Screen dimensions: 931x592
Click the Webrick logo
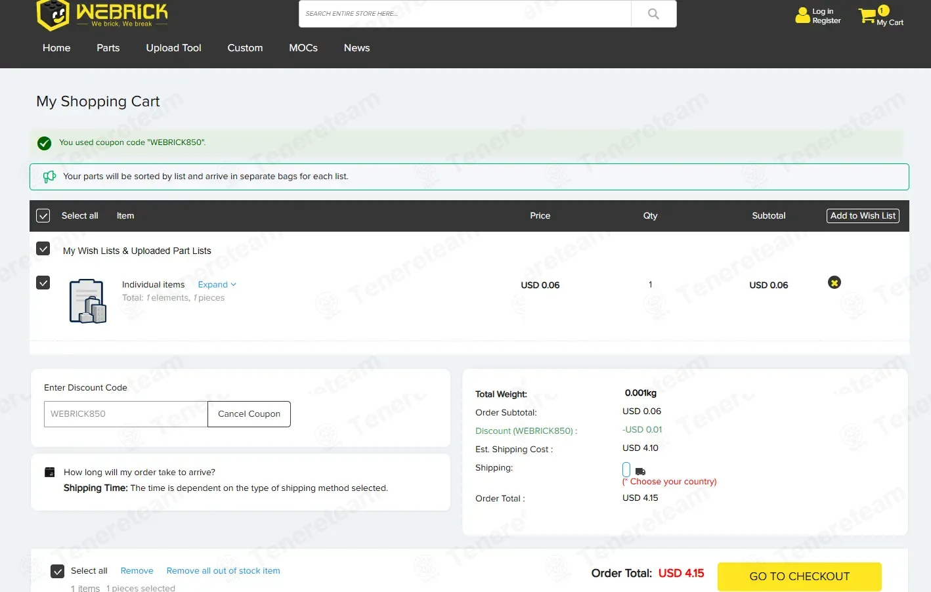pos(102,14)
